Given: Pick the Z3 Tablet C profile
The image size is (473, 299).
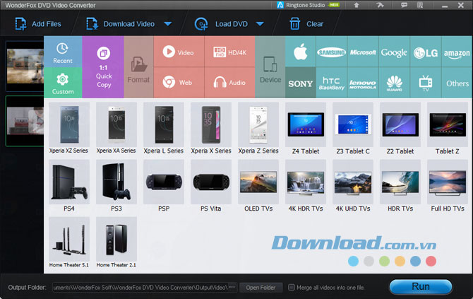Looking at the screenshot, I should point(353,129).
